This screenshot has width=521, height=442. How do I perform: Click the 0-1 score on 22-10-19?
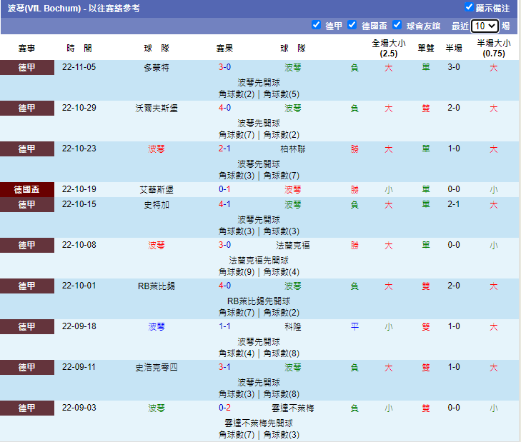pyautogui.click(x=224, y=189)
